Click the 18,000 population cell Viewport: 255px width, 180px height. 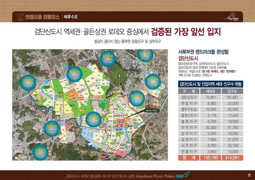232,121
